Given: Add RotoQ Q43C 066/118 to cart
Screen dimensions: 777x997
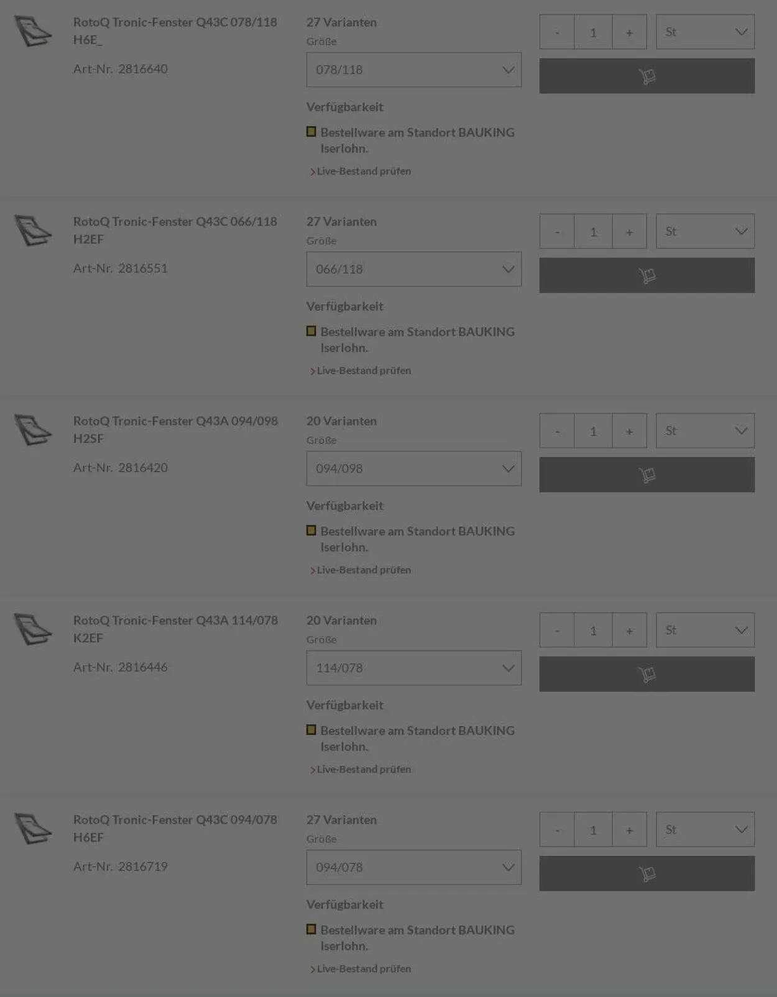Looking at the screenshot, I should [x=646, y=275].
